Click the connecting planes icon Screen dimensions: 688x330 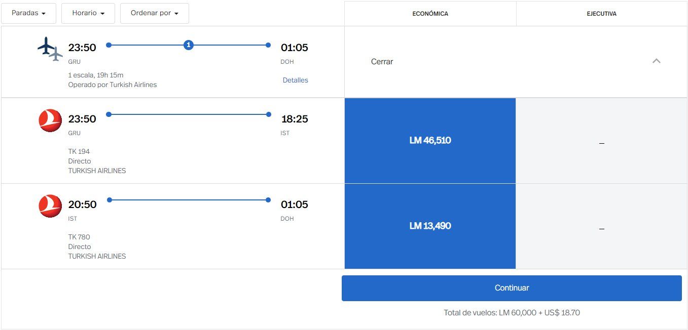[x=50, y=49]
